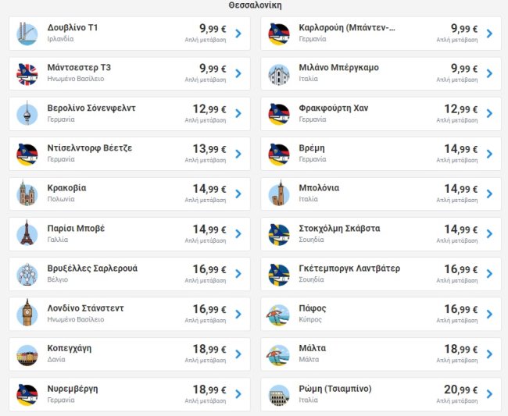This screenshot has width=508, height=416.
Task: Click the Μπολόνια destination name
Action: 319,188
